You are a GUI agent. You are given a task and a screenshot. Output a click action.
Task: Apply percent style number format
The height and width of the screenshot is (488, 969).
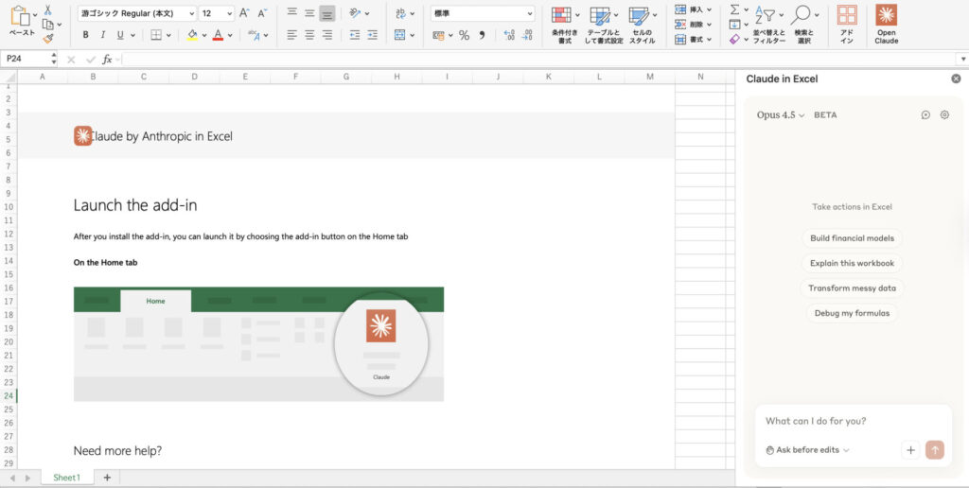[464, 35]
